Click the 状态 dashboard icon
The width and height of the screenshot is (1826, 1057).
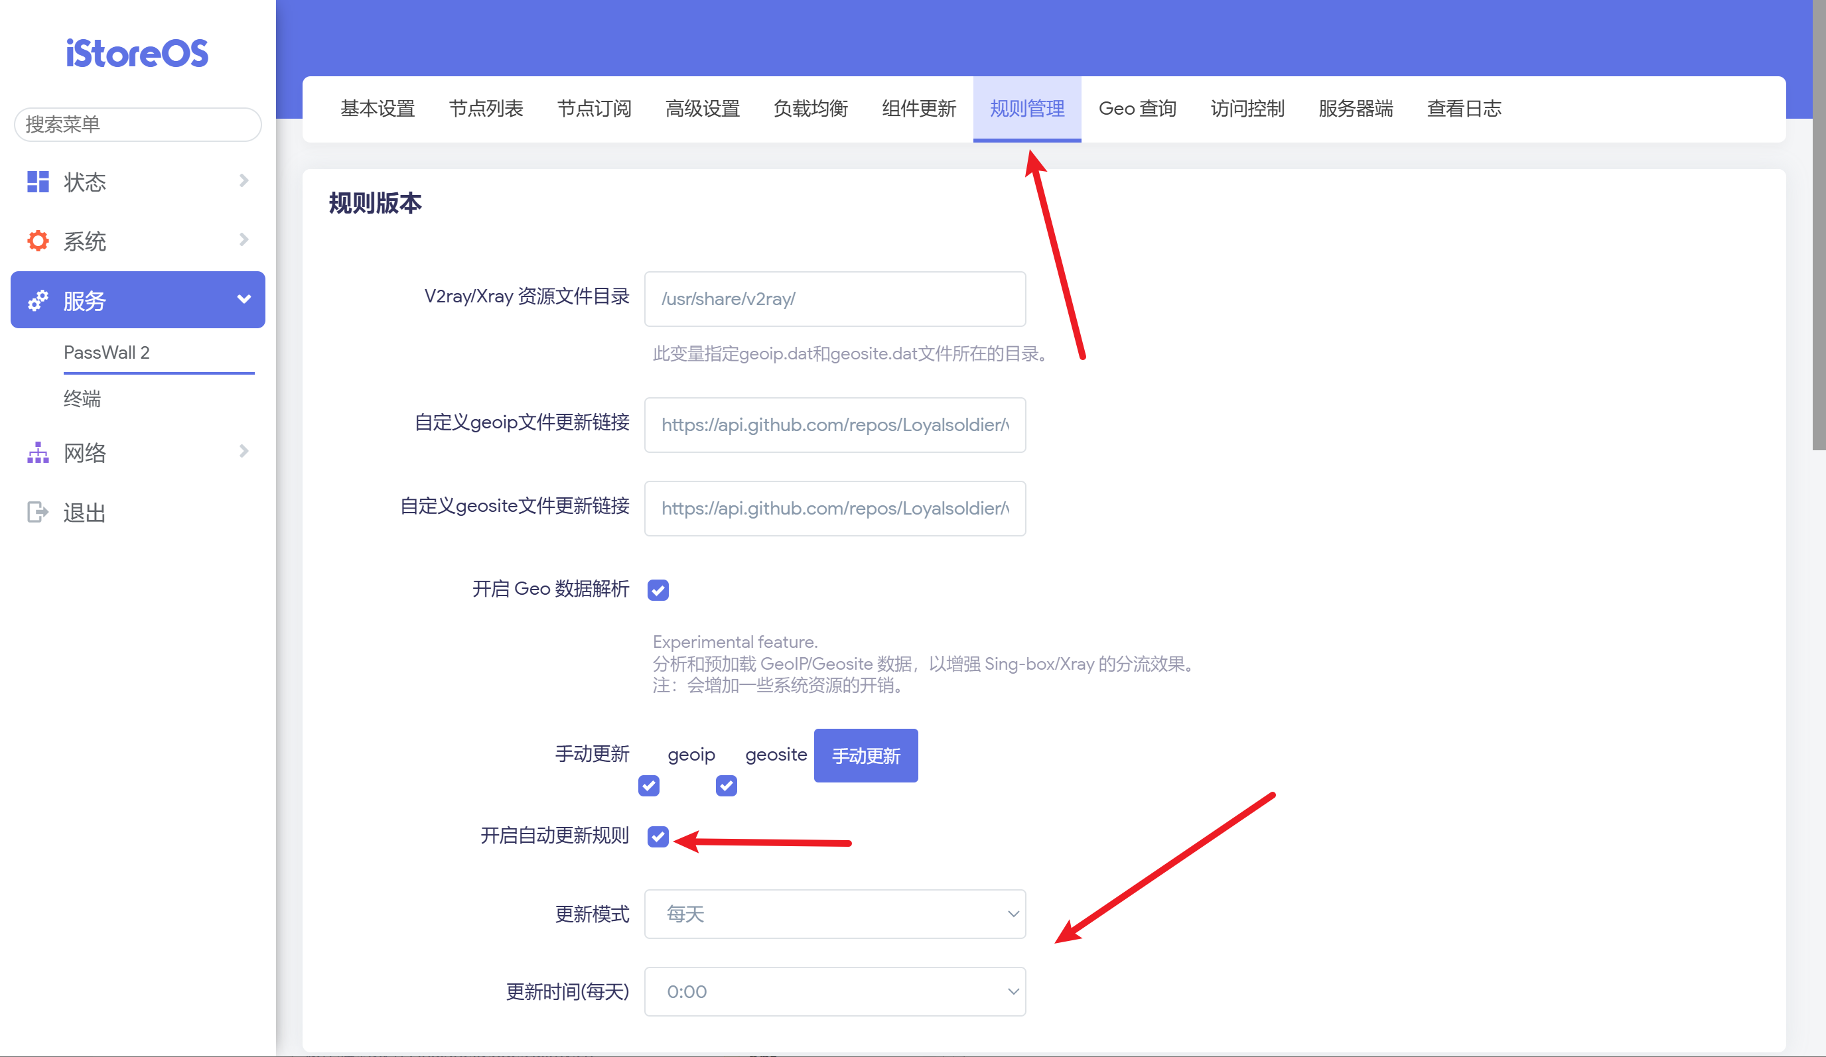click(38, 182)
